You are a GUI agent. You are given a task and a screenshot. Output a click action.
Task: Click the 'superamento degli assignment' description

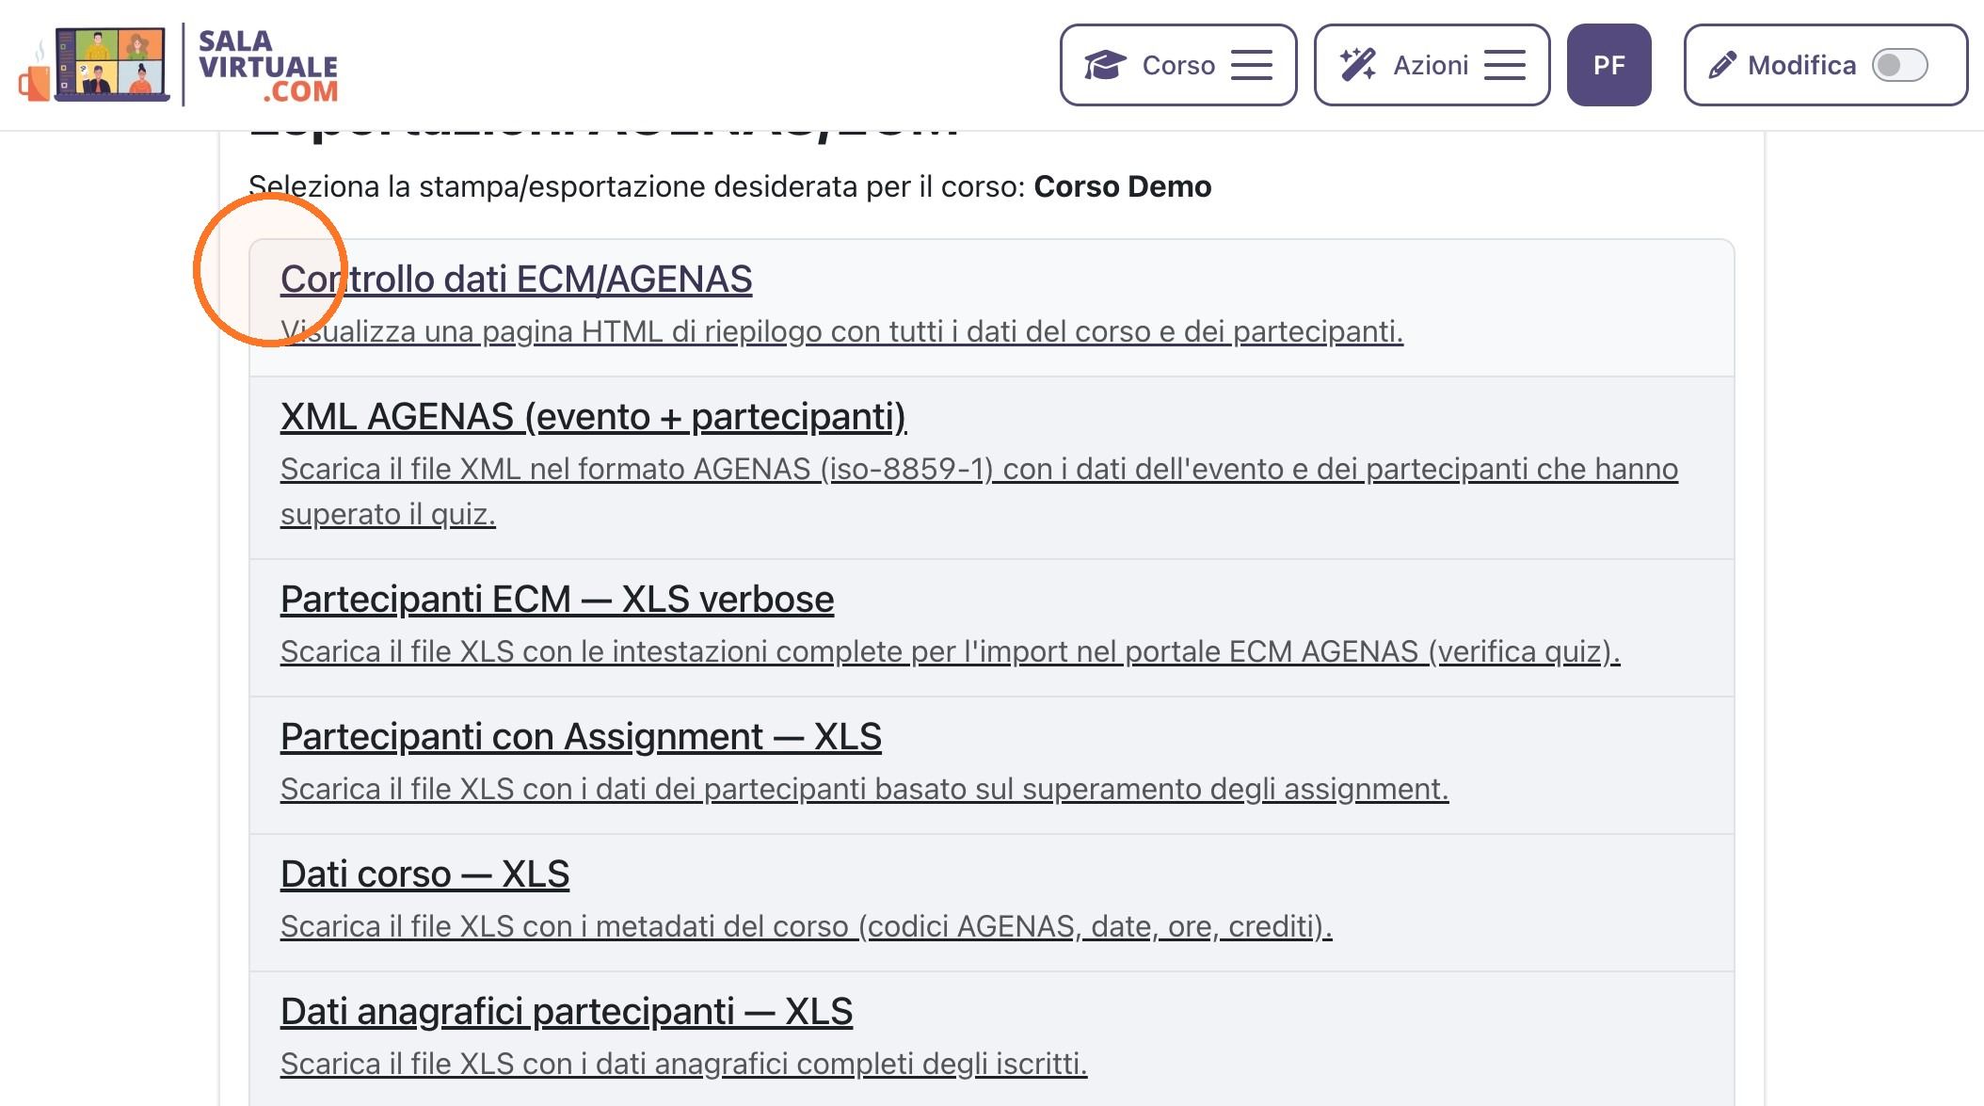point(864,789)
